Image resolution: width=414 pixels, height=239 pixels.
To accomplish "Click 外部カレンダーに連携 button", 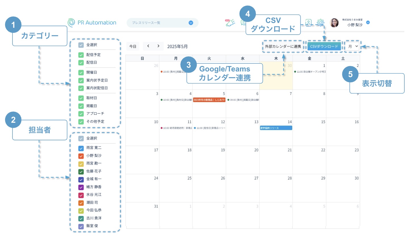I will point(283,46).
